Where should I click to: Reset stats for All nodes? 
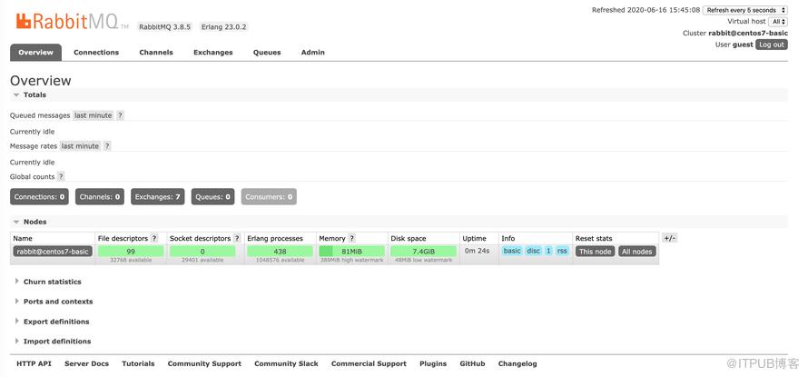[637, 251]
